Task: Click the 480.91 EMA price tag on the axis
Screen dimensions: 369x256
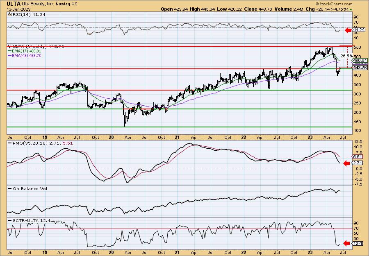Action: [360, 60]
